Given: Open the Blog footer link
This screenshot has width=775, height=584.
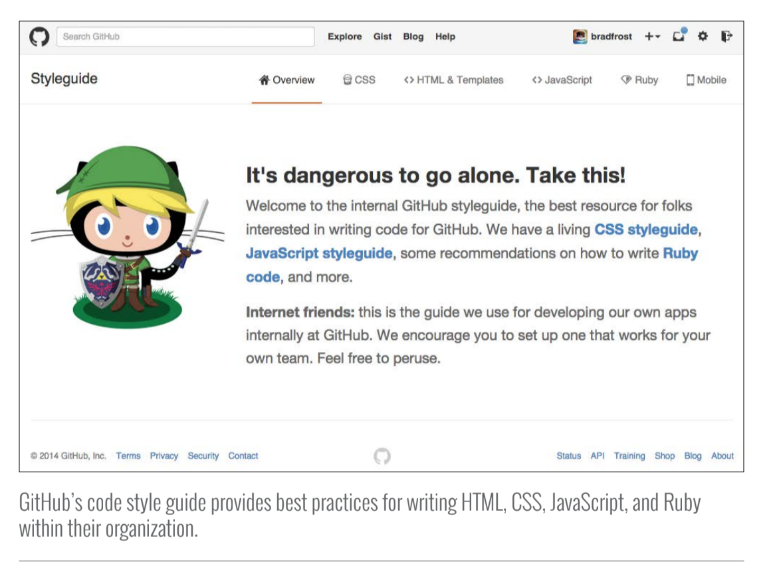Looking at the screenshot, I should click(693, 456).
